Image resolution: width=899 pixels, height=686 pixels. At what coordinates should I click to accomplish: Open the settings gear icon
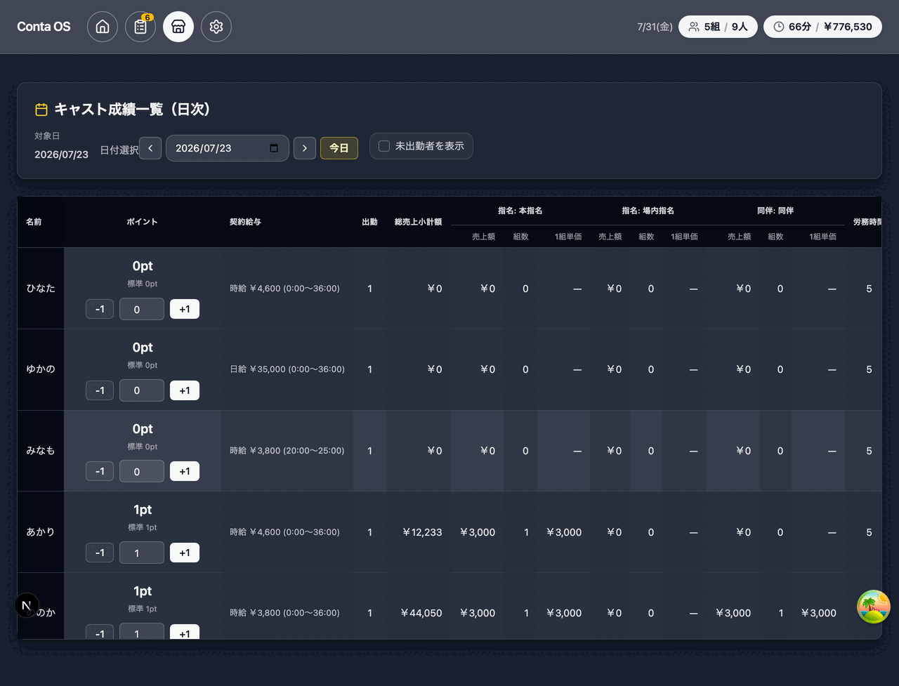216,27
